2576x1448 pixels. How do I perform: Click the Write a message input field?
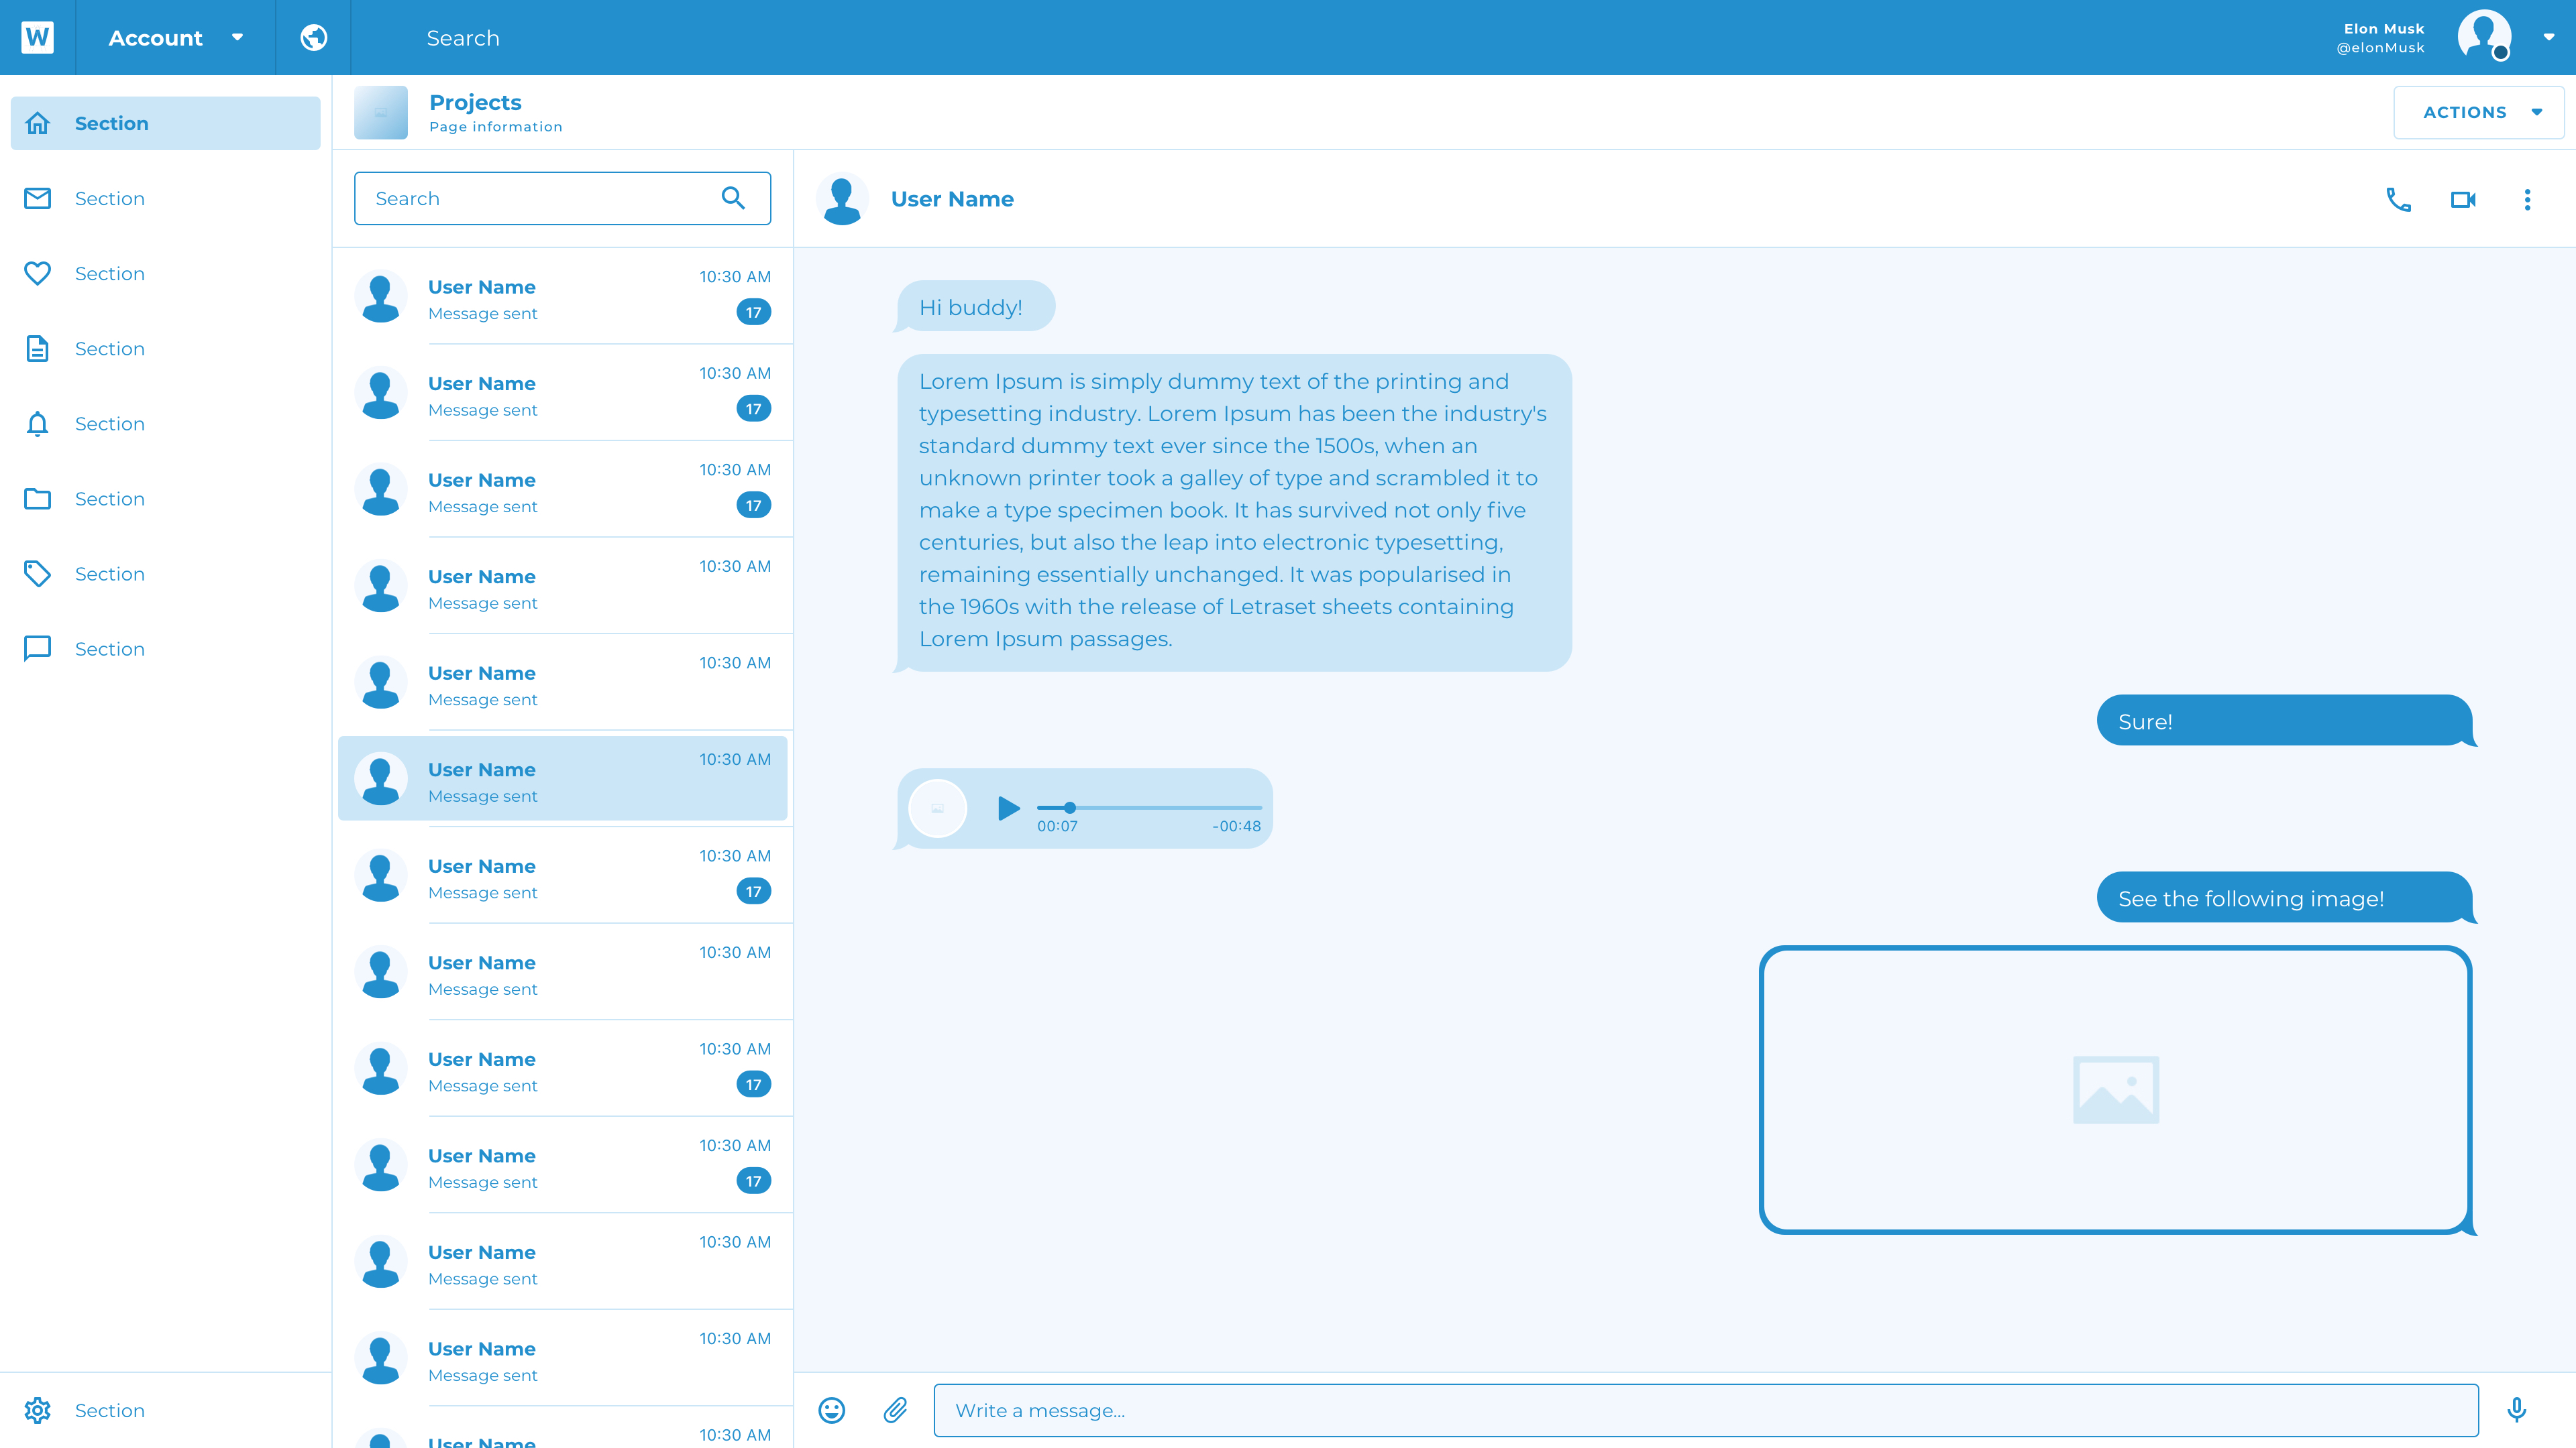1705,1410
